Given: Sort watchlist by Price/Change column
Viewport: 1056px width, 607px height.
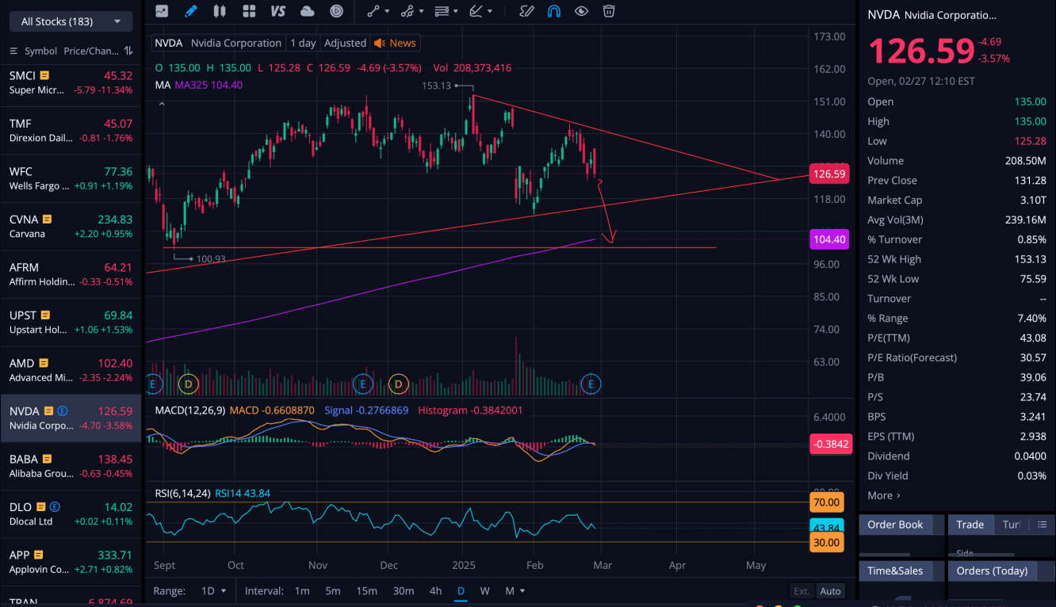Looking at the screenshot, I should (98, 51).
